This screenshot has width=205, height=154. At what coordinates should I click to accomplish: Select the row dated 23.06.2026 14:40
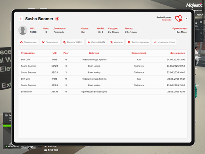(x=103, y=72)
